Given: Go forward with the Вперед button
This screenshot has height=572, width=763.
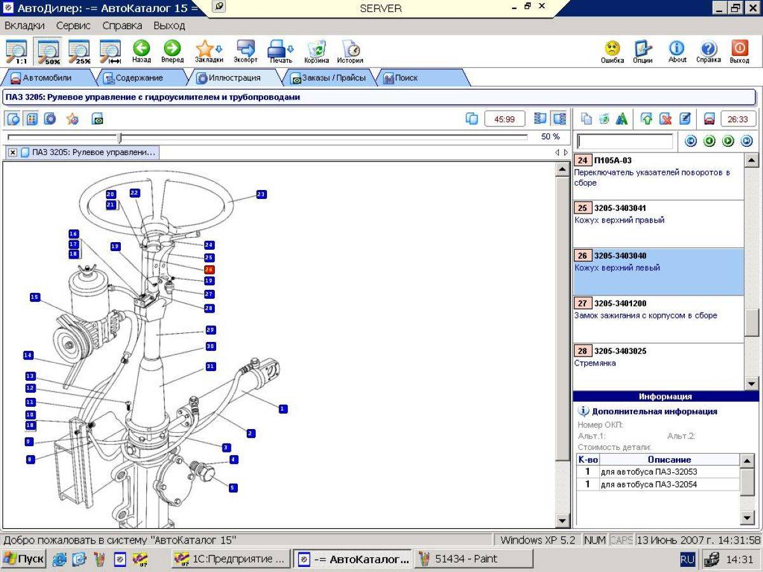Looking at the screenshot, I should coord(172,51).
